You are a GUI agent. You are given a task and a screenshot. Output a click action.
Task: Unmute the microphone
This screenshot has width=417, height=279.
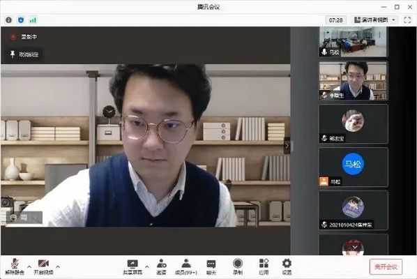[15, 266]
